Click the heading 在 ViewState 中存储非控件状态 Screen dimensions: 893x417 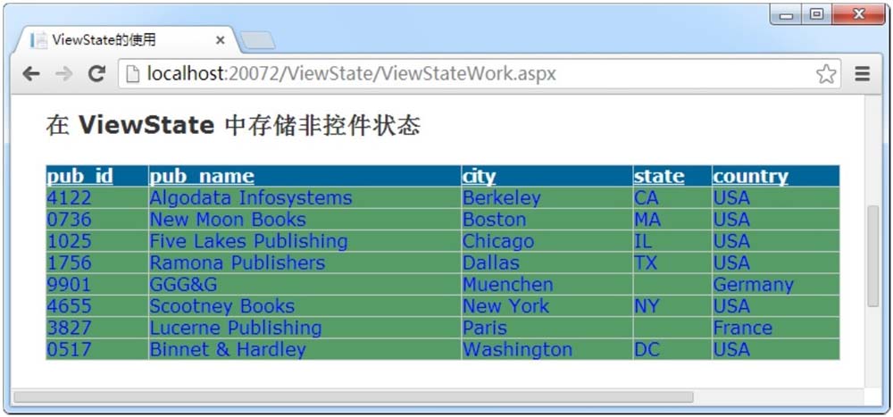coord(233,125)
